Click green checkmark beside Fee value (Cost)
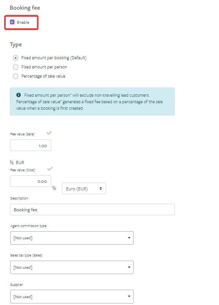Image resolution: width=219 pixels, height=305 pixels. [x=50, y=169]
